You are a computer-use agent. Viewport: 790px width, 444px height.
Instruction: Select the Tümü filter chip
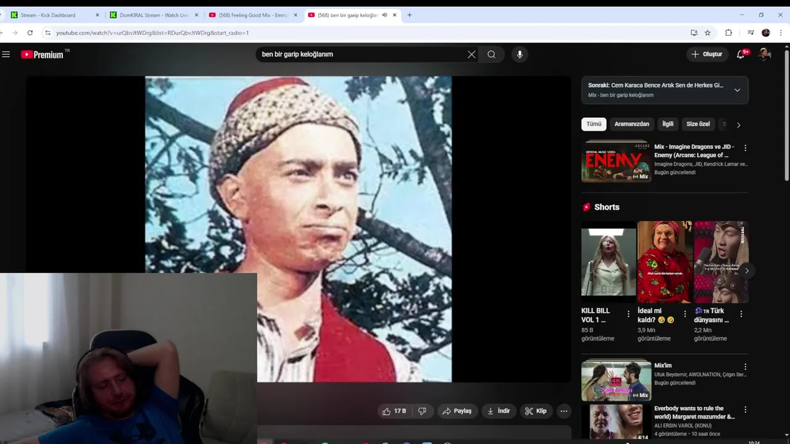point(594,124)
